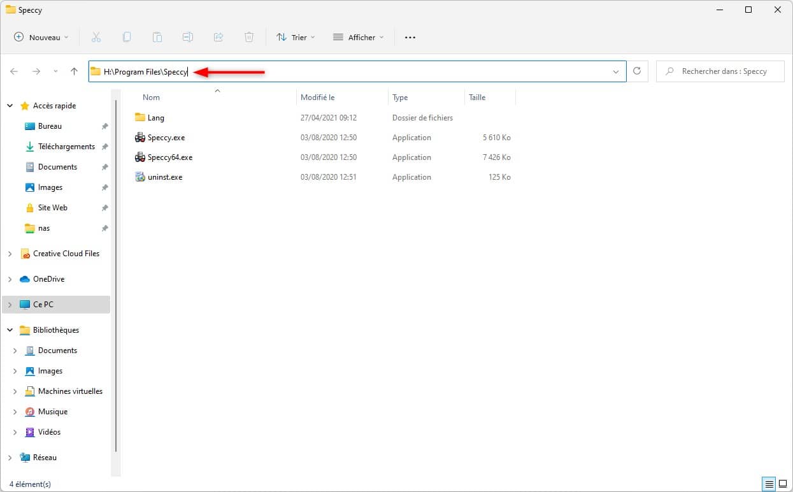Open the Nouveau dropdown menu
This screenshot has width=793, height=492.
coord(41,38)
